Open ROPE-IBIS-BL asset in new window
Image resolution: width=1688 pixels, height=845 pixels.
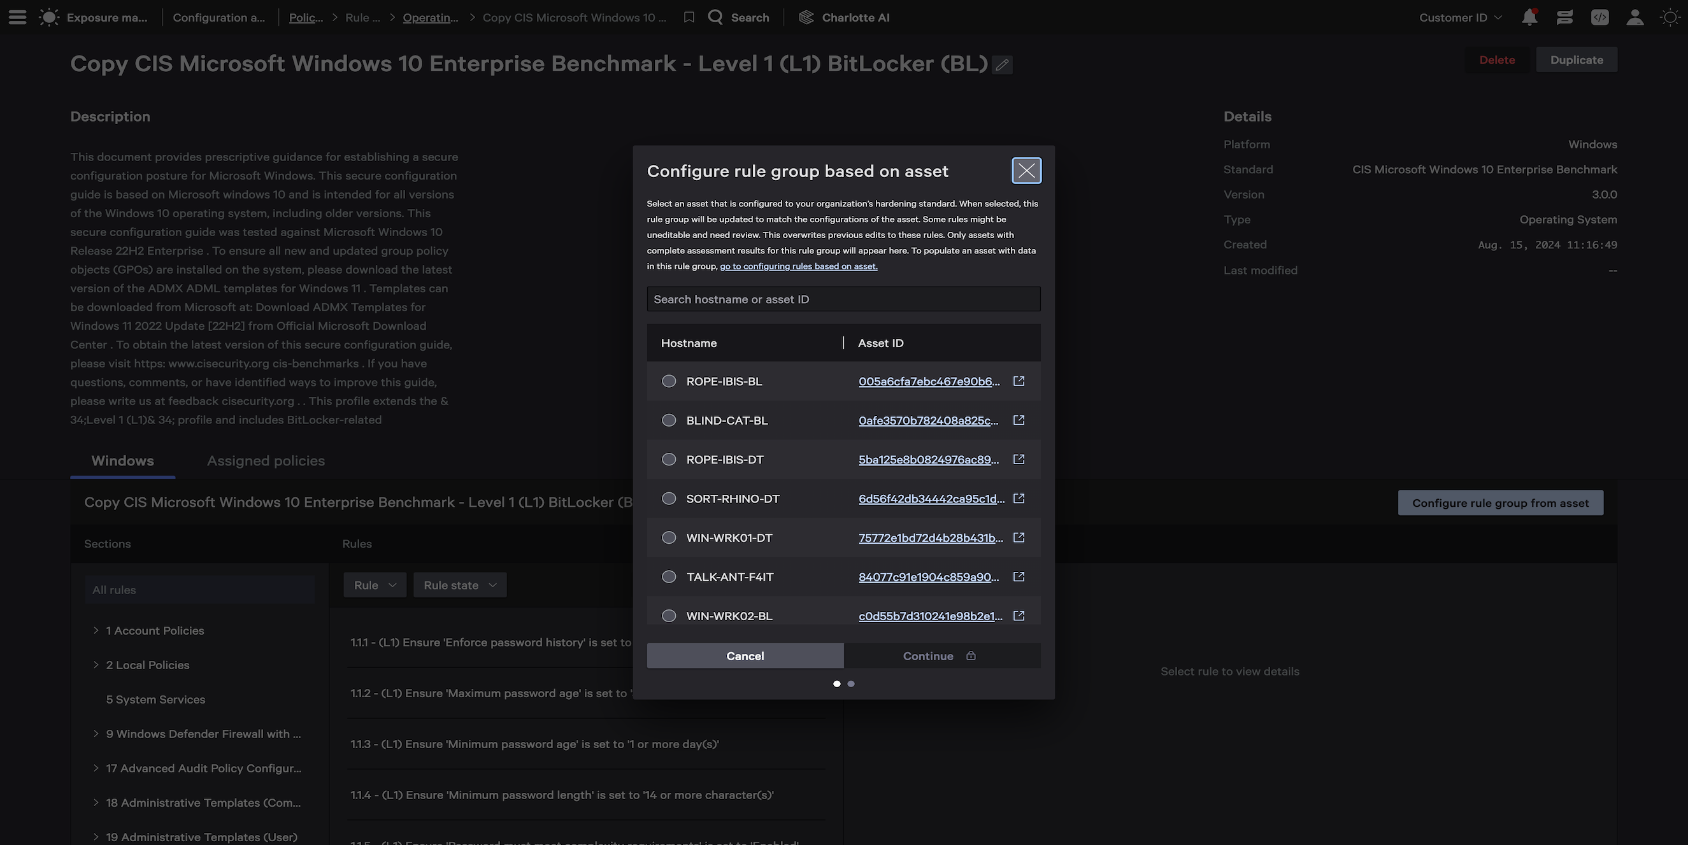point(1019,381)
